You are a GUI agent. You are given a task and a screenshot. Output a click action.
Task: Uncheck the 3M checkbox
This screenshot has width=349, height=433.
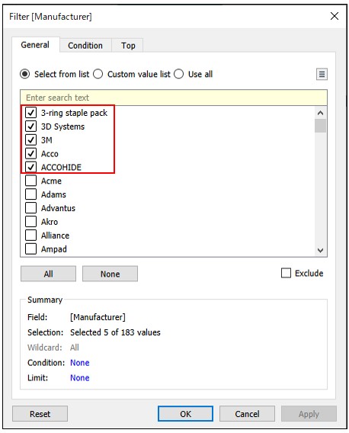coord(30,140)
